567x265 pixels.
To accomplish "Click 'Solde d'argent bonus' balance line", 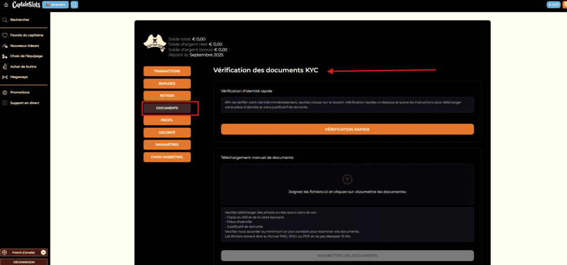I will (198, 50).
